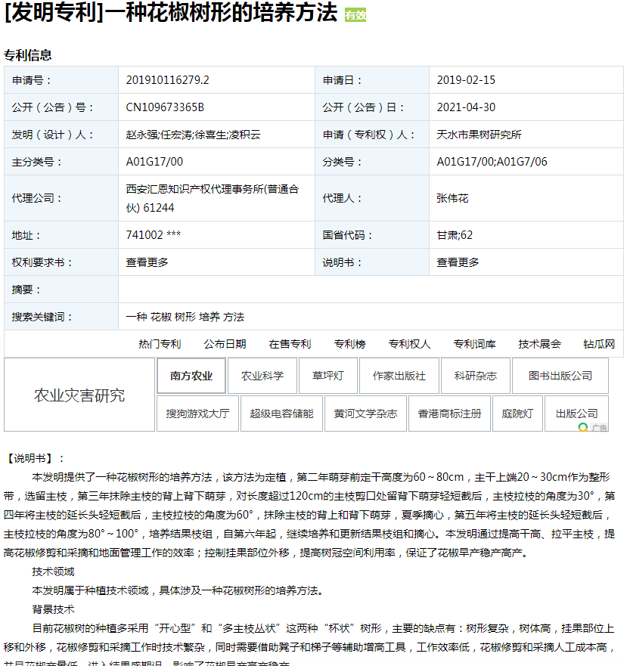Open the 香港商标注册 ad button

click(x=449, y=414)
